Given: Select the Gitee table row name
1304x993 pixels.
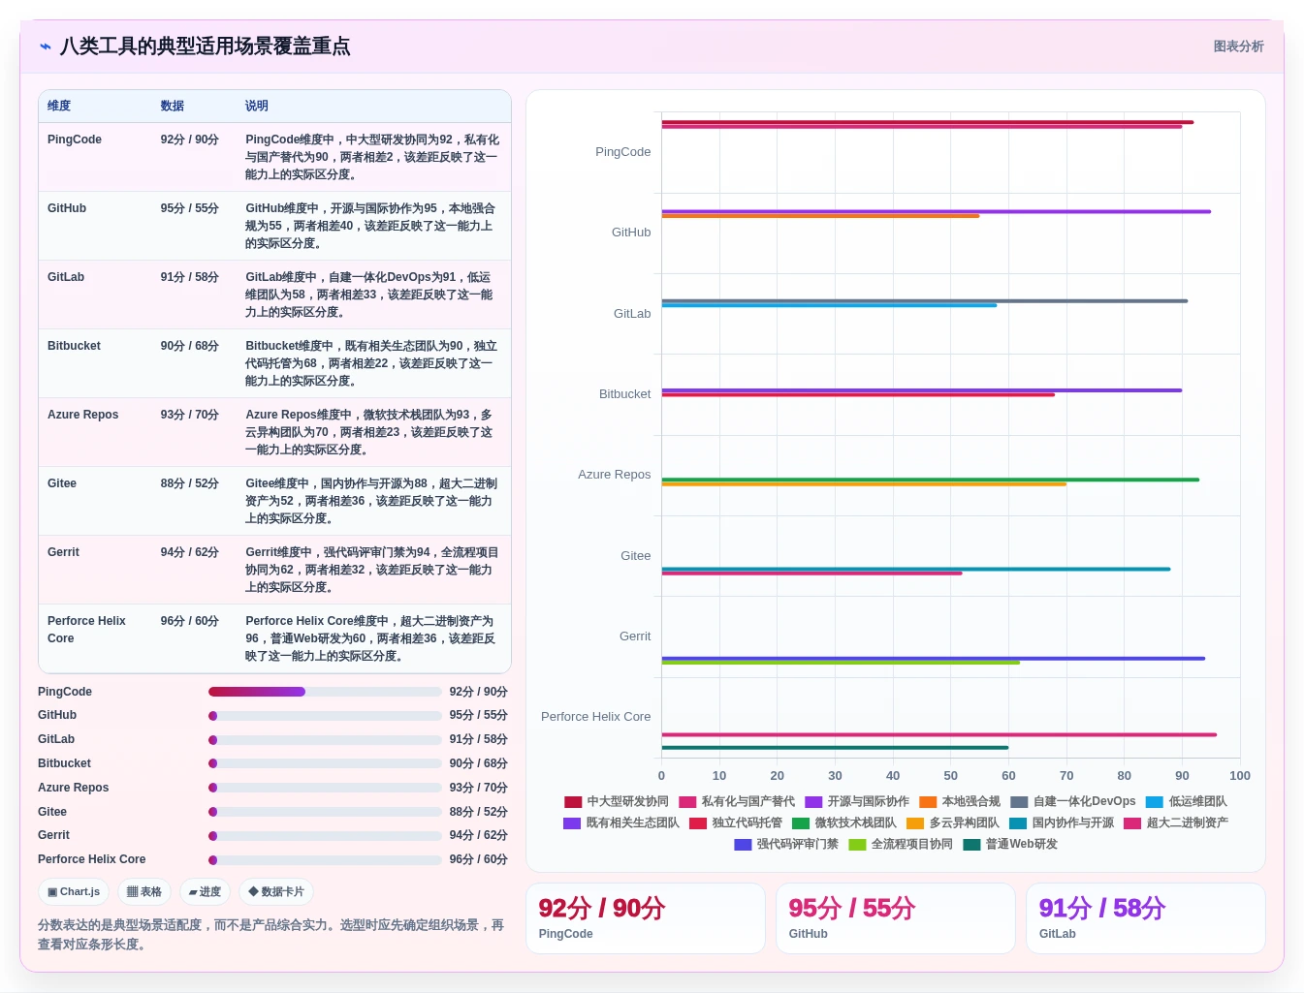Looking at the screenshot, I should click(x=62, y=483).
